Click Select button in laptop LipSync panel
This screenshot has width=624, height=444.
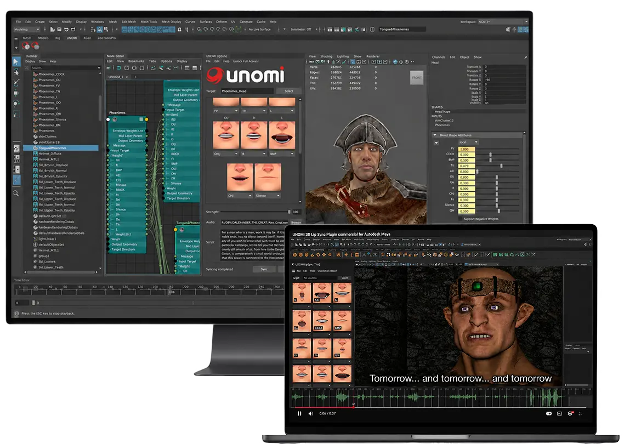344,278
